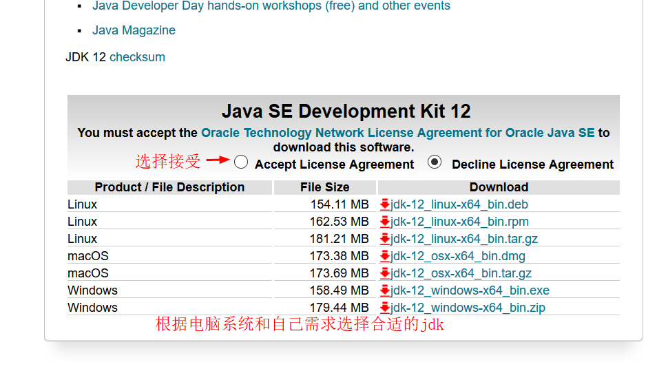Open the Java Magazine link
The width and height of the screenshot is (657, 371).
pyautogui.click(x=134, y=30)
